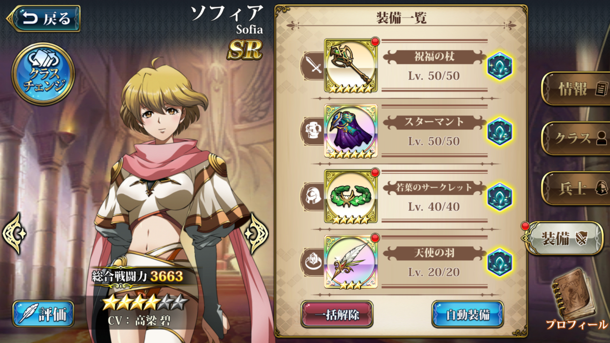The width and height of the screenshot is (610, 343).
Task: Select the 祝福の杖 staff weapon icon
Action: click(351, 66)
